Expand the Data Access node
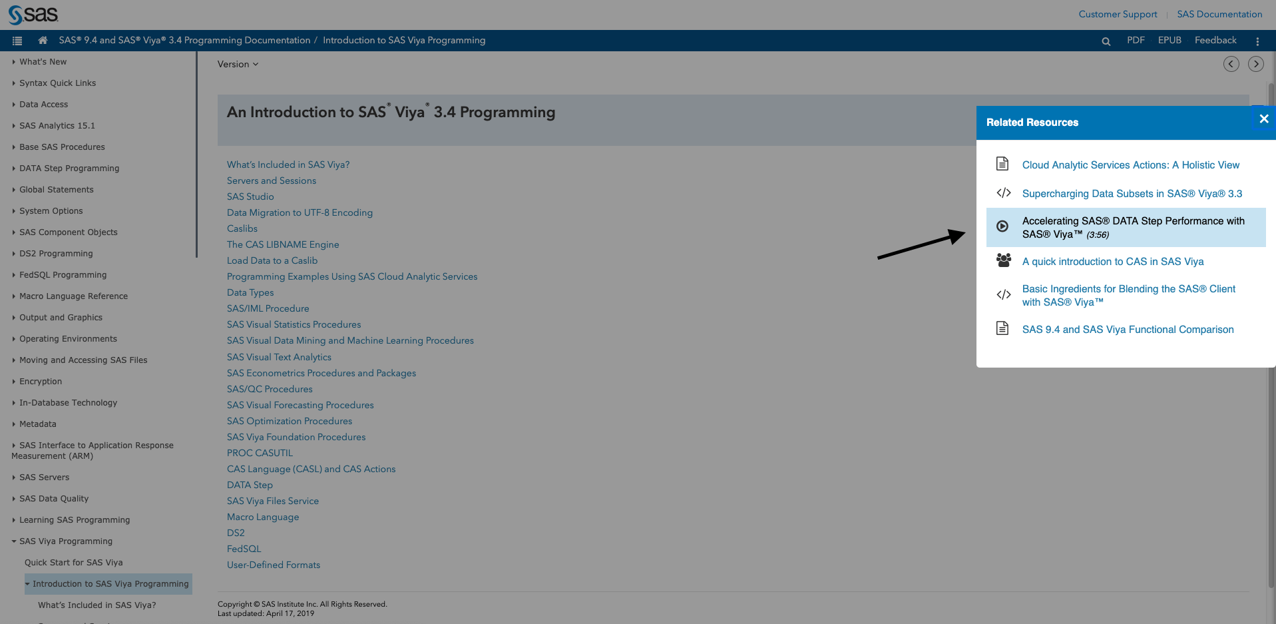This screenshot has height=624, width=1276. tap(13, 105)
